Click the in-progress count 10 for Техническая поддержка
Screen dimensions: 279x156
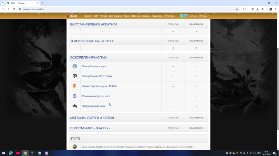pos(196,48)
